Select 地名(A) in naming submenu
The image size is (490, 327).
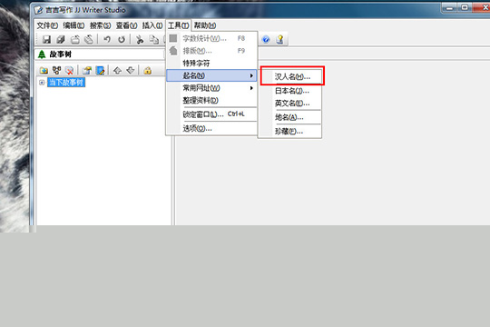(289, 117)
